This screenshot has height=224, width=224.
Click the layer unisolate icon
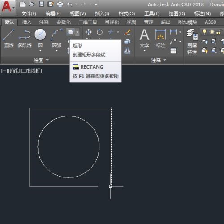[x=214, y=51]
